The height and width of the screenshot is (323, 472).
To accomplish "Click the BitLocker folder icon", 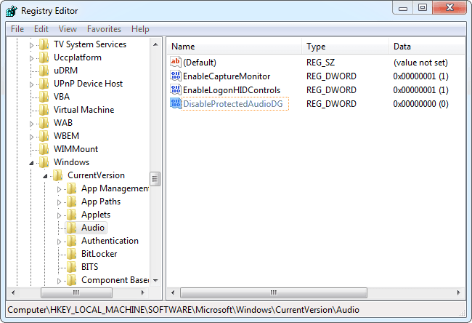I will (x=72, y=254).
